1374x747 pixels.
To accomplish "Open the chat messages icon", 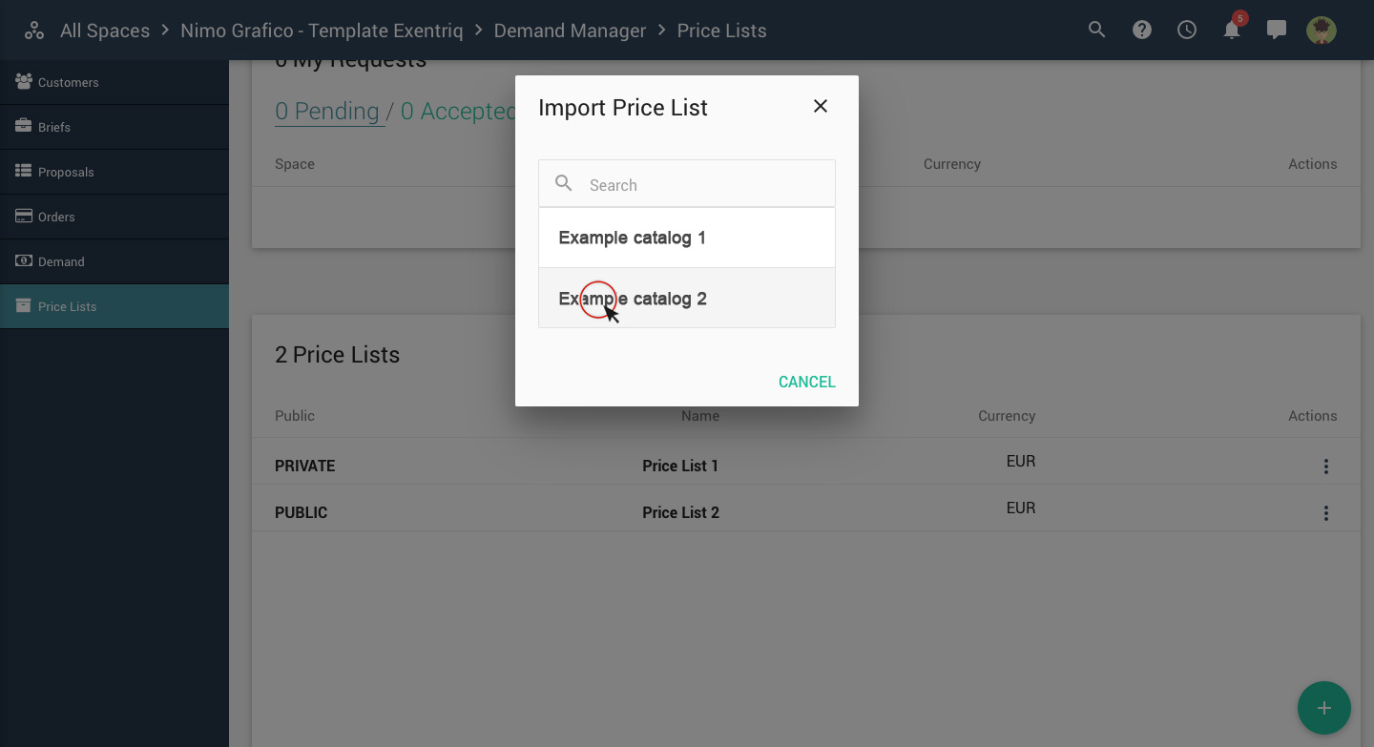I will coord(1277,30).
